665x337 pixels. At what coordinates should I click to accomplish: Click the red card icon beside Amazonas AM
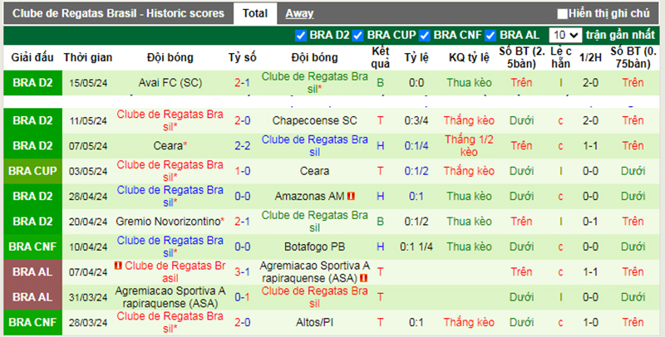(x=351, y=196)
